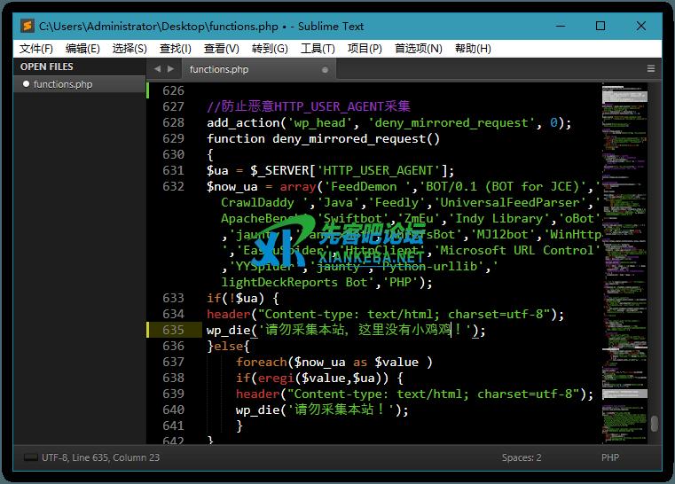The width and height of the screenshot is (675, 484).
Task: Close functions.php tab via its unsaved dot
Action: (x=325, y=69)
